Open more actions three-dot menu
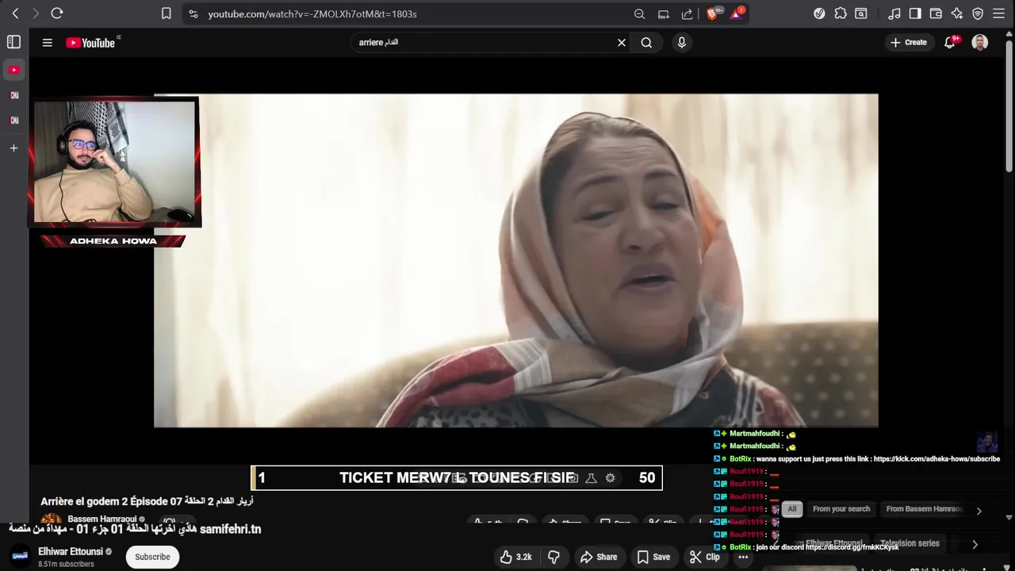 coord(743,557)
